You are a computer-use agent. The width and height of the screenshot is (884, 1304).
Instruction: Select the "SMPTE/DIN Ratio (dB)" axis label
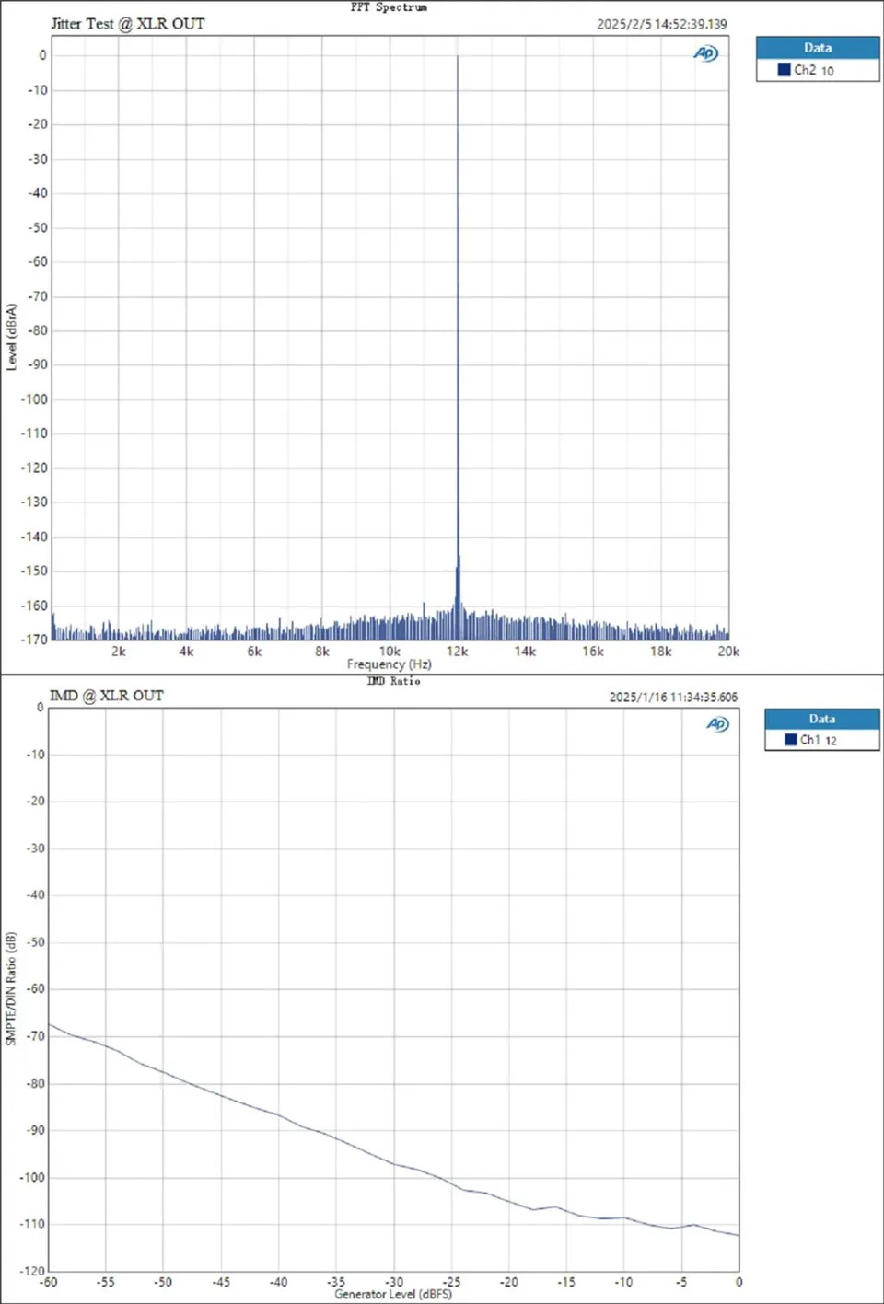[x=11, y=988]
